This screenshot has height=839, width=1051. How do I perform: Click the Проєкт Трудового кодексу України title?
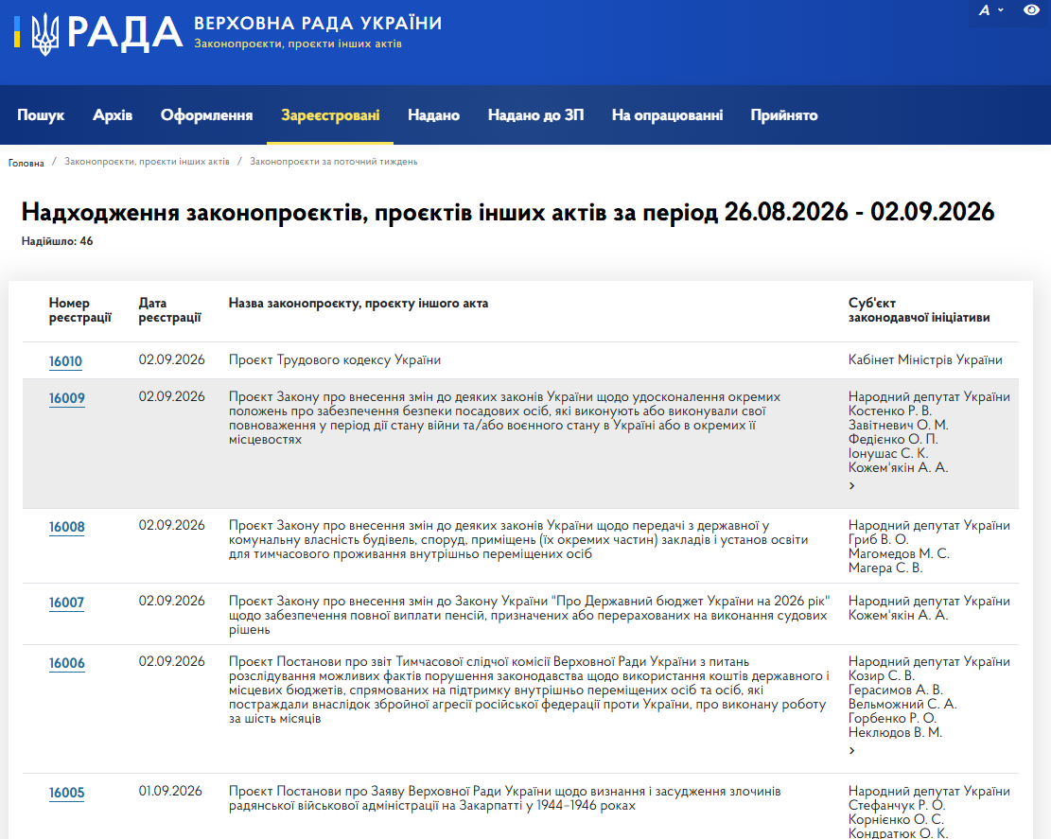(335, 359)
